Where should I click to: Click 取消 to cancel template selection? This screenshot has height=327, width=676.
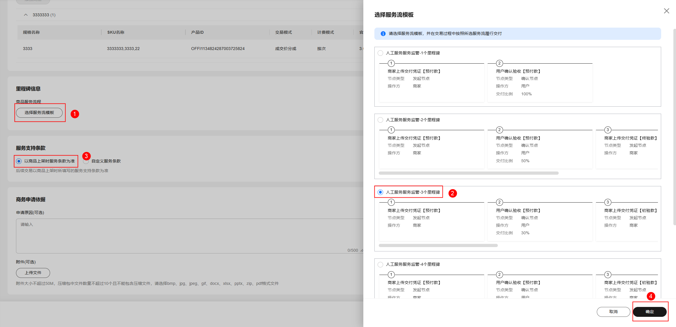(x=613, y=312)
